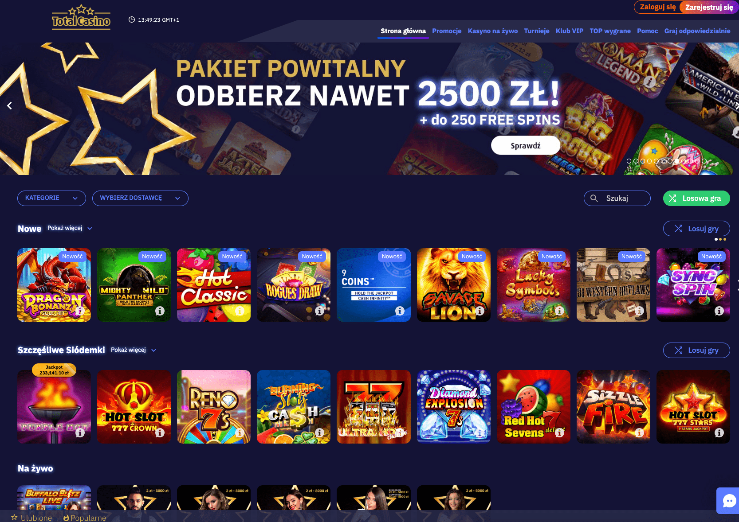The image size is (739, 522).
Task: Select the last banner carousel dot
Action: coord(704,161)
